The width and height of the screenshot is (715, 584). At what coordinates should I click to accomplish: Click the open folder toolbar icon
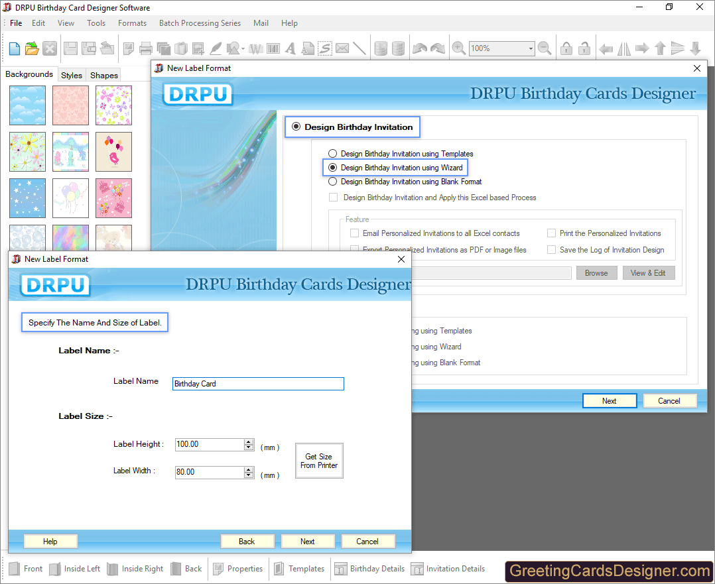click(31, 48)
